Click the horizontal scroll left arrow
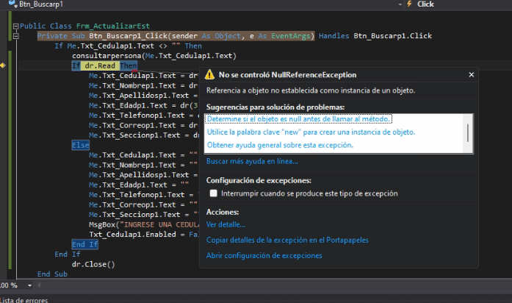This screenshot has width=512, height=303. pos(39,285)
